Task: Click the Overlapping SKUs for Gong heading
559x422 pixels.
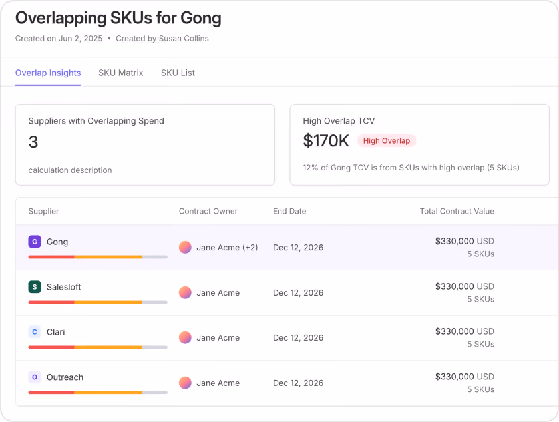Action: click(118, 18)
